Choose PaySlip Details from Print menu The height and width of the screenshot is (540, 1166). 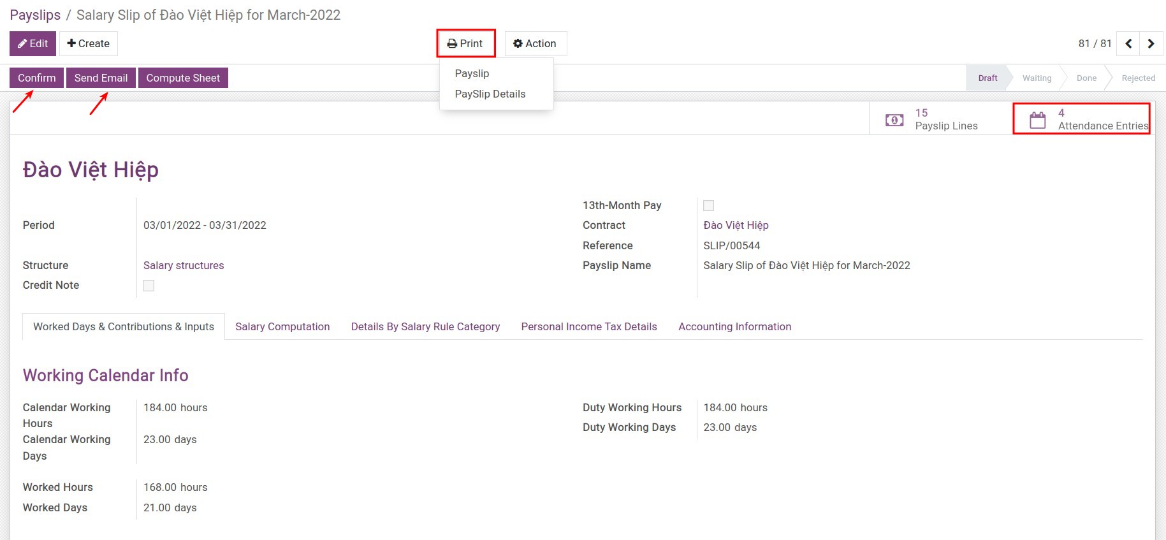pyautogui.click(x=490, y=94)
